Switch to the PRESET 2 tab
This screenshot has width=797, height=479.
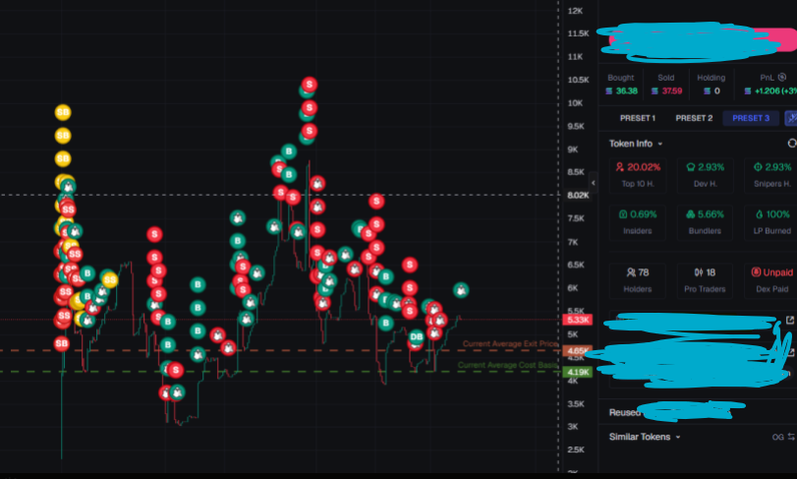pos(694,118)
